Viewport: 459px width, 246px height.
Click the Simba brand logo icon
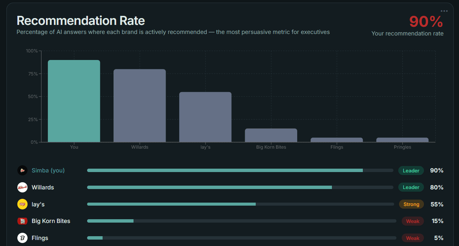tap(22, 171)
